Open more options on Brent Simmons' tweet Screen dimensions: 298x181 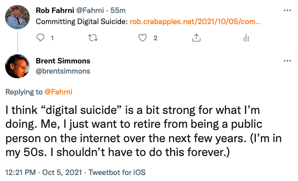(287, 61)
